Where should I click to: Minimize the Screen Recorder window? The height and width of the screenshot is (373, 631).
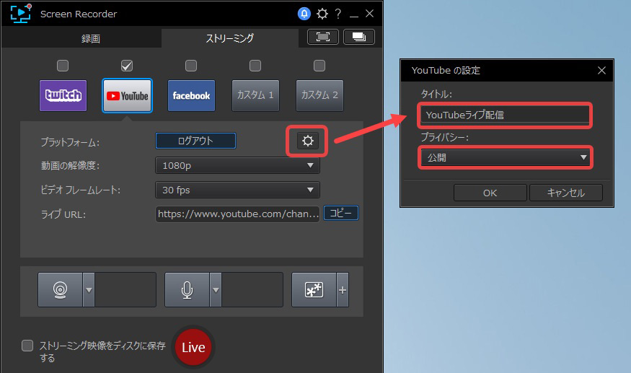pyautogui.click(x=354, y=14)
